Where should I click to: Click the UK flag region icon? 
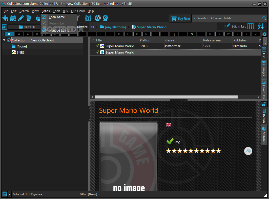169,125
